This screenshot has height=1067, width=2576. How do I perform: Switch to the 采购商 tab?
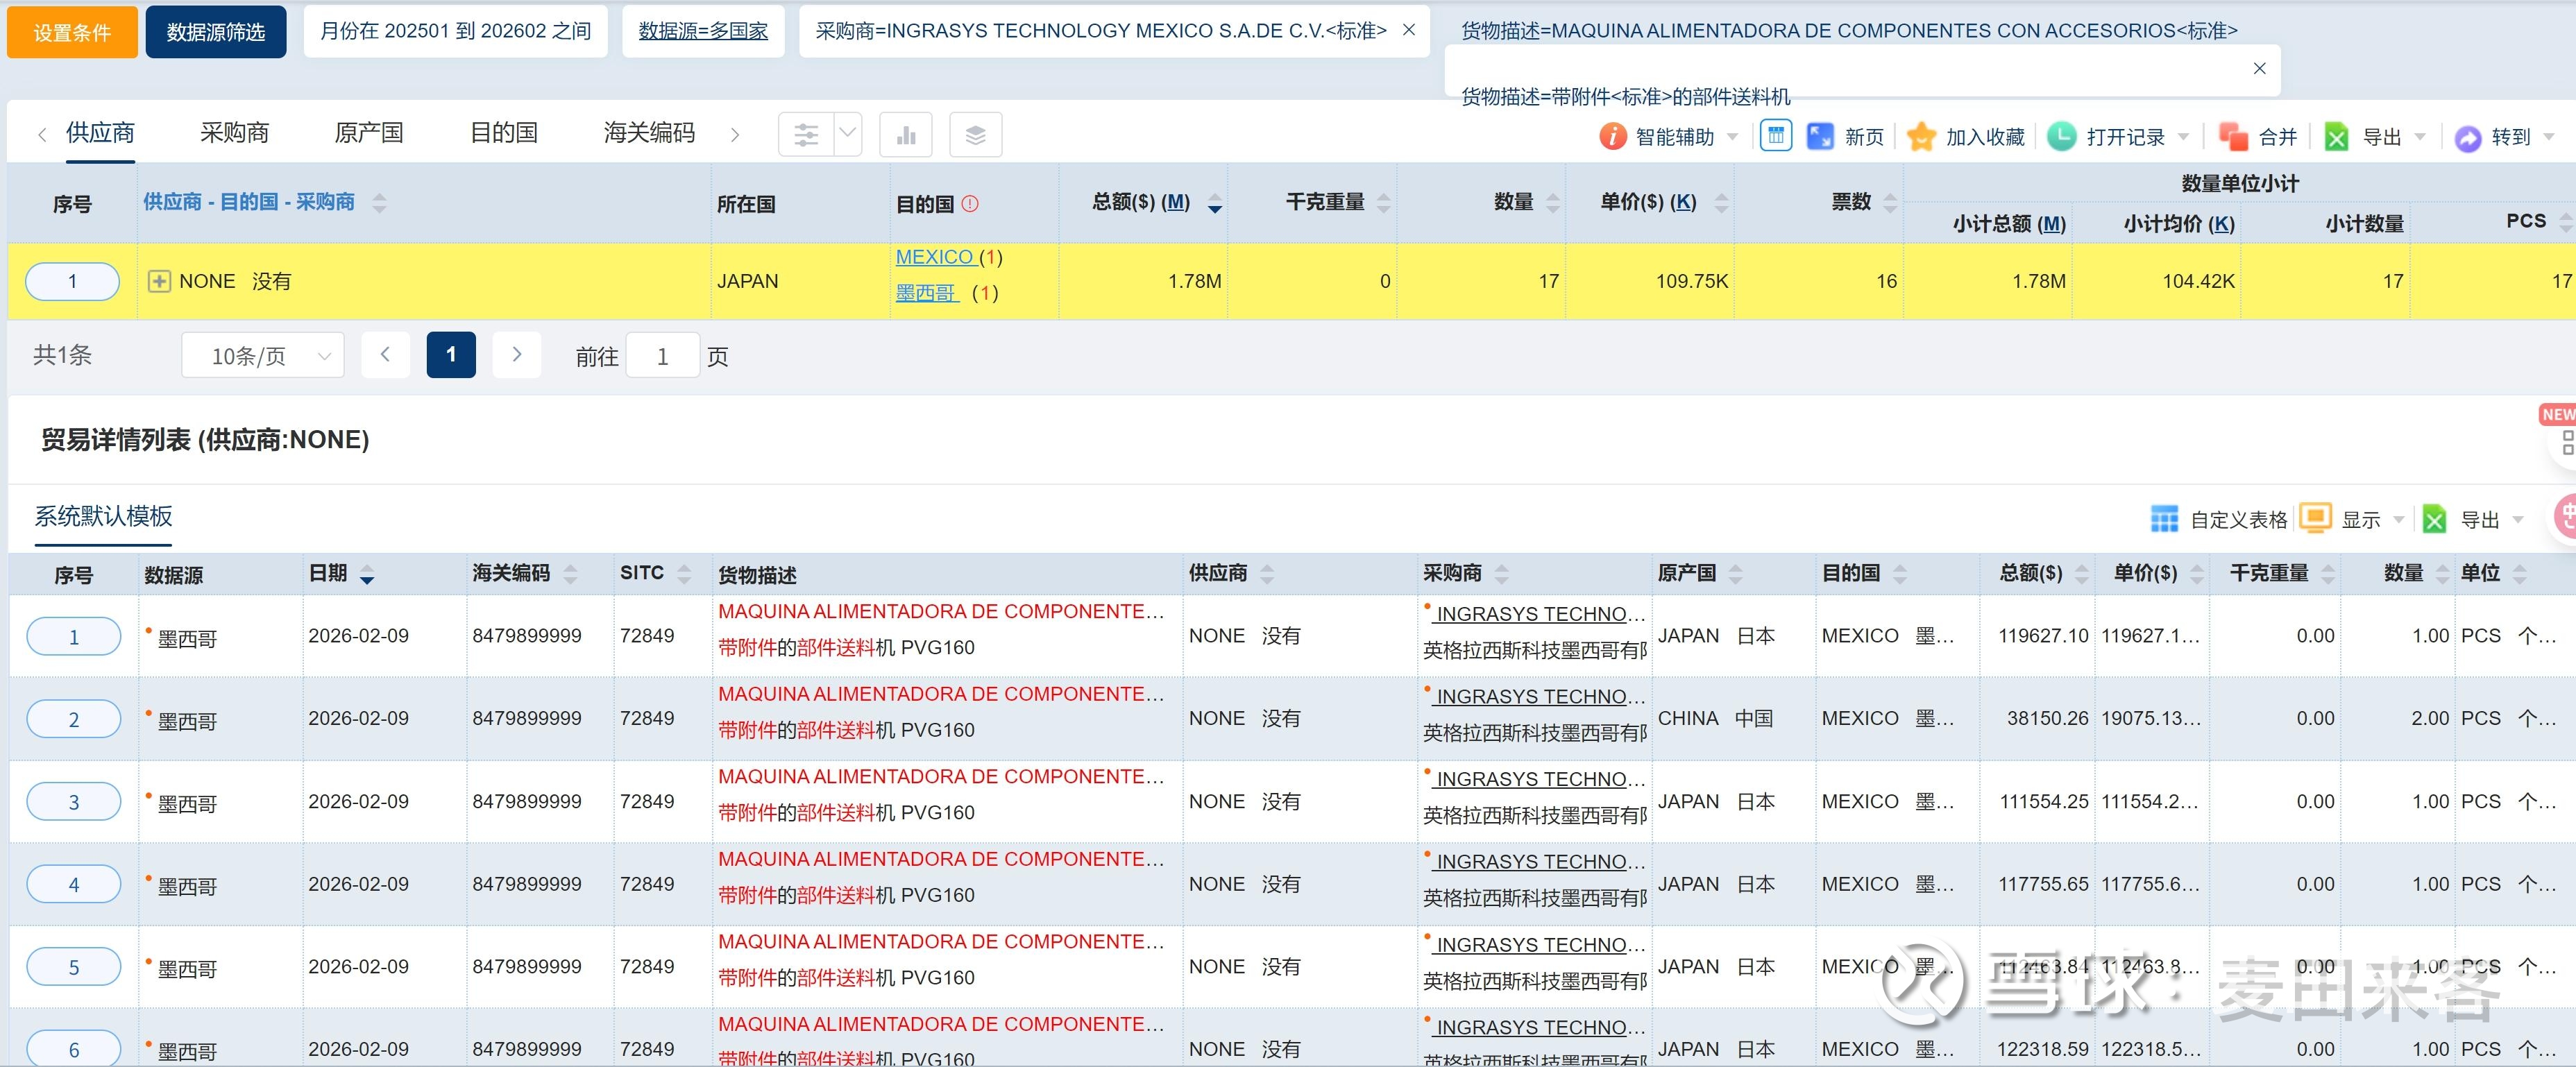pyautogui.click(x=234, y=133)
